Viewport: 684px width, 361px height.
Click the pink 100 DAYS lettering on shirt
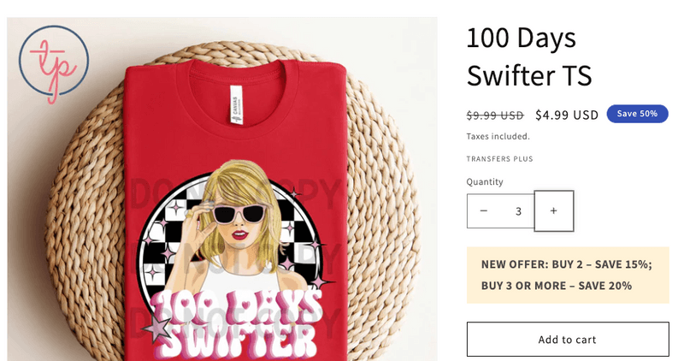pos(236,305)
